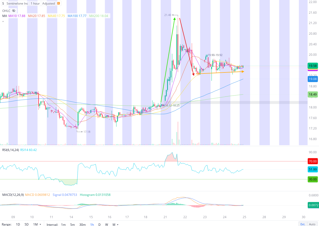
Task: Click the green 18.49 price label
Action: [313, 95]
